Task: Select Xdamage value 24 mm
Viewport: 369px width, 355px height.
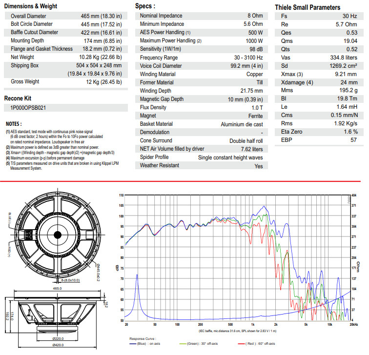Action: [349, 82]
